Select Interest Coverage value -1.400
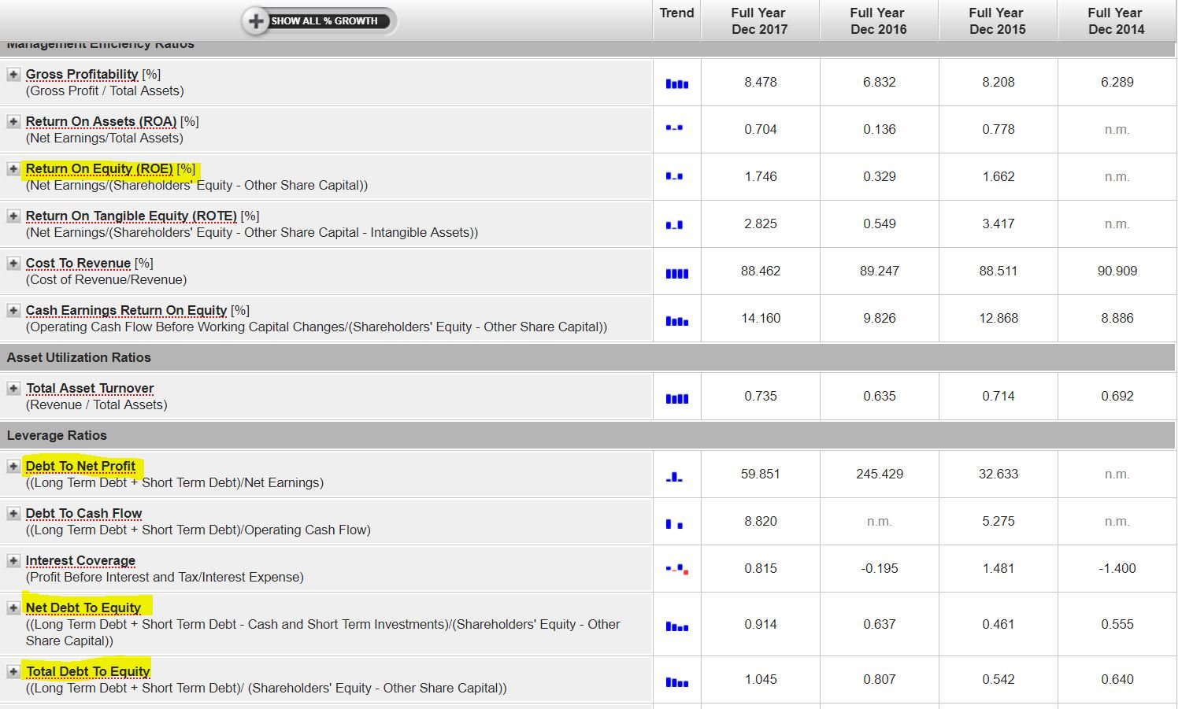 (1117, 568)
